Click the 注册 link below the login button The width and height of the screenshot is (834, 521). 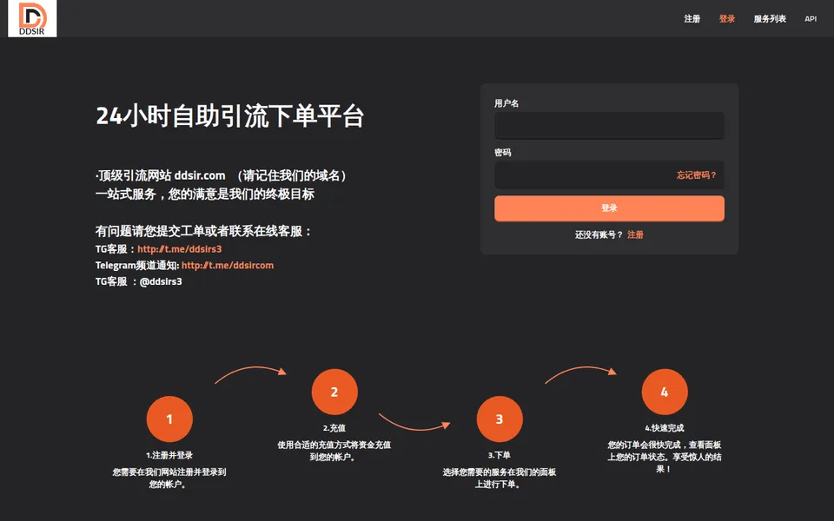click(635, 234)
